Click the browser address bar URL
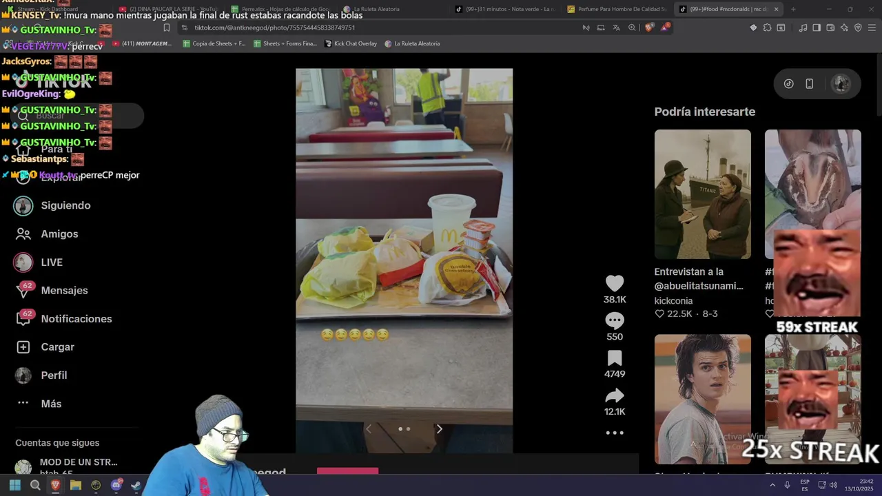Viewport: 882px width, 496px height. 274,28
